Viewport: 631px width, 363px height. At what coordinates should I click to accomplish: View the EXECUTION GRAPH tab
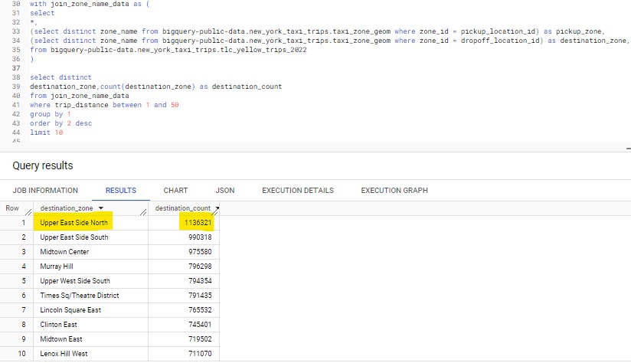[x=394, y=190]
